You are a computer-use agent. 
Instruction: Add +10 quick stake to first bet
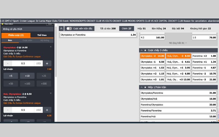pyautogui.click(x=27, y=76)
